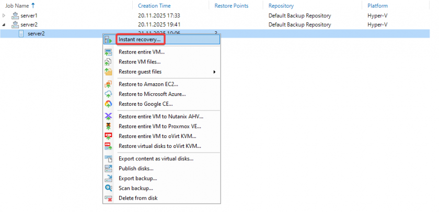Click the Scan backup magnifier icon
This screenshot has width=439, height=212.
point(108,188)
